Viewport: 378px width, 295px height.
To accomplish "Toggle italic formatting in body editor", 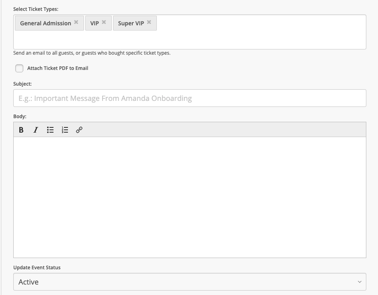I will click(36, 130).
